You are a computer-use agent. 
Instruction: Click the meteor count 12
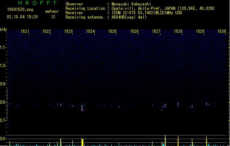(x=53, y=17)
